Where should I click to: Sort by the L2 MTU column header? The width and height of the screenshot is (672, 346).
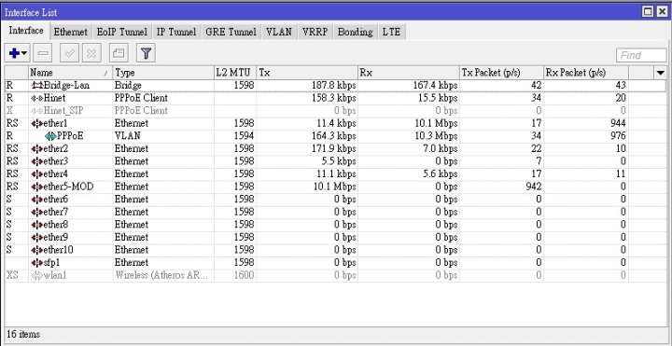[235, 73]
